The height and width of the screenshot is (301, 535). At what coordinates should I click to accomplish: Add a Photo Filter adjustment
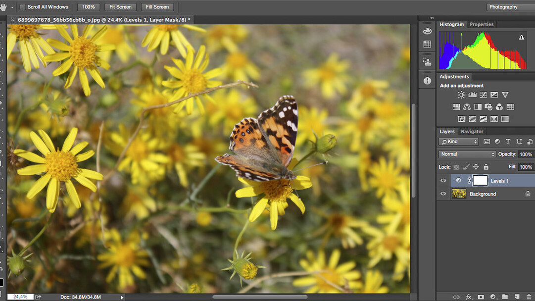(x=488, y=107)
